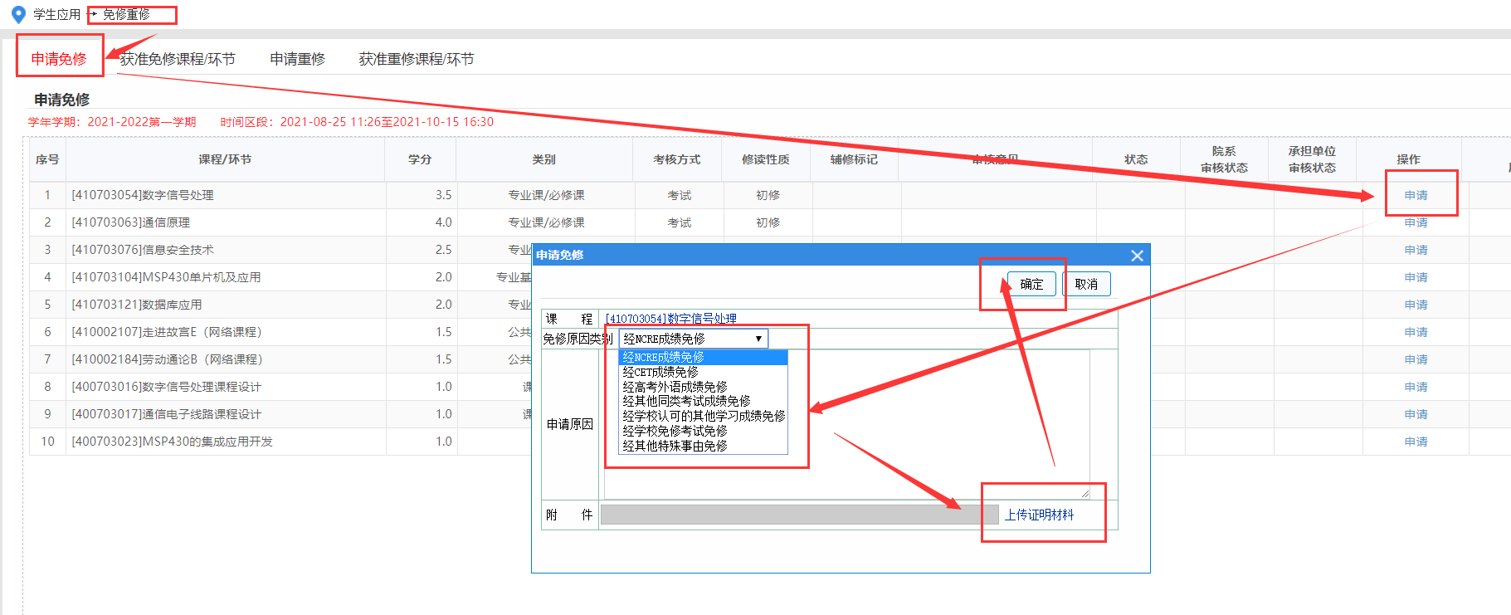Close the 申请免修 dialog with X
Image resolution: width=1511 pixels, height=615 pixels.
point(1137,256)
